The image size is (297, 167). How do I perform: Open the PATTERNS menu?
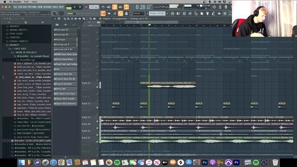tap(32, 7)
